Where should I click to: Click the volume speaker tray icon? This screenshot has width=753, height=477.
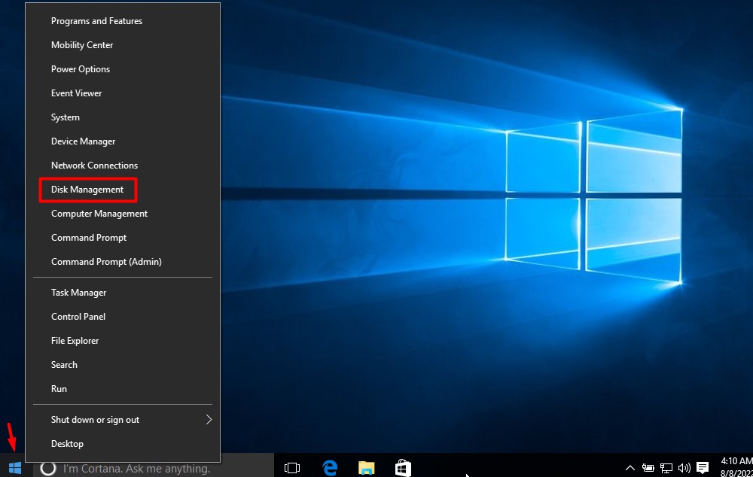[x=684, y=468]
